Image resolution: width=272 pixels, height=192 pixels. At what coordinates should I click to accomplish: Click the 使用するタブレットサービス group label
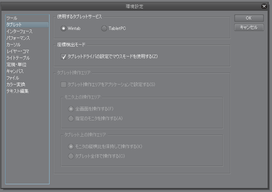coord(79,17)
